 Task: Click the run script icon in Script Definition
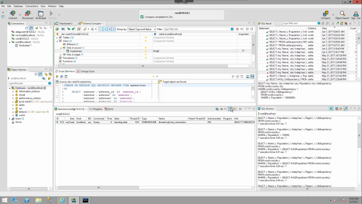57,76
